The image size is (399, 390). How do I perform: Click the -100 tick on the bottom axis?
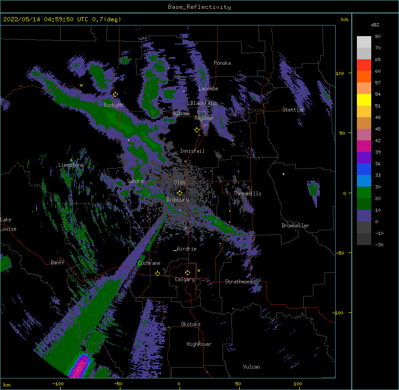[58, 384]
